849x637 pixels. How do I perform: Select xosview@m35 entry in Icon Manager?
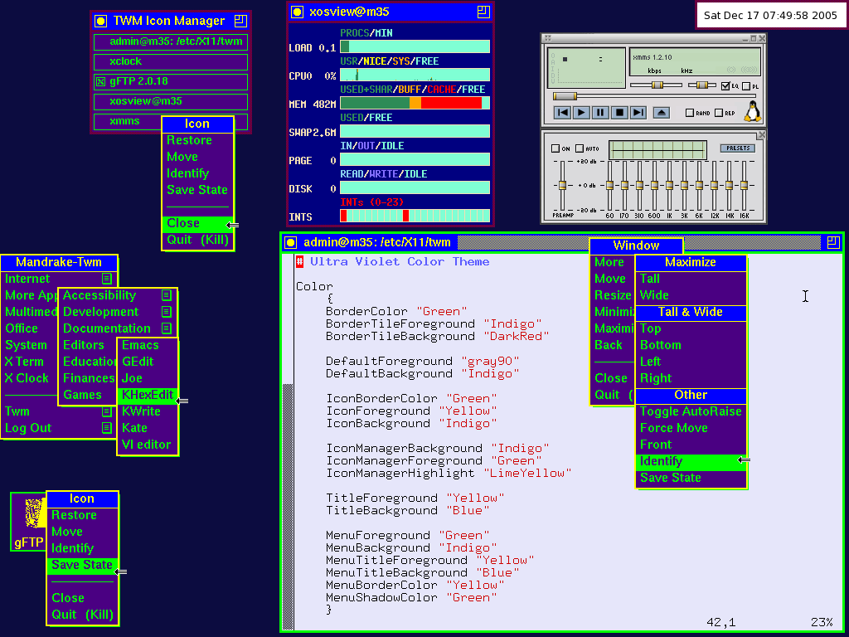point(171,101)
